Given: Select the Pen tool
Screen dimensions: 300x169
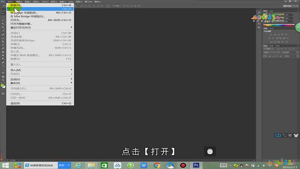Looking at the screenshot, I should click(3, 62).
